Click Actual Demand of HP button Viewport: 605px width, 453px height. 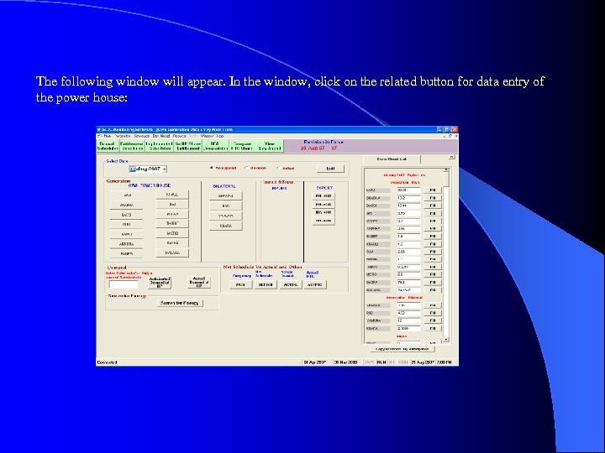(x=198, y=282)
